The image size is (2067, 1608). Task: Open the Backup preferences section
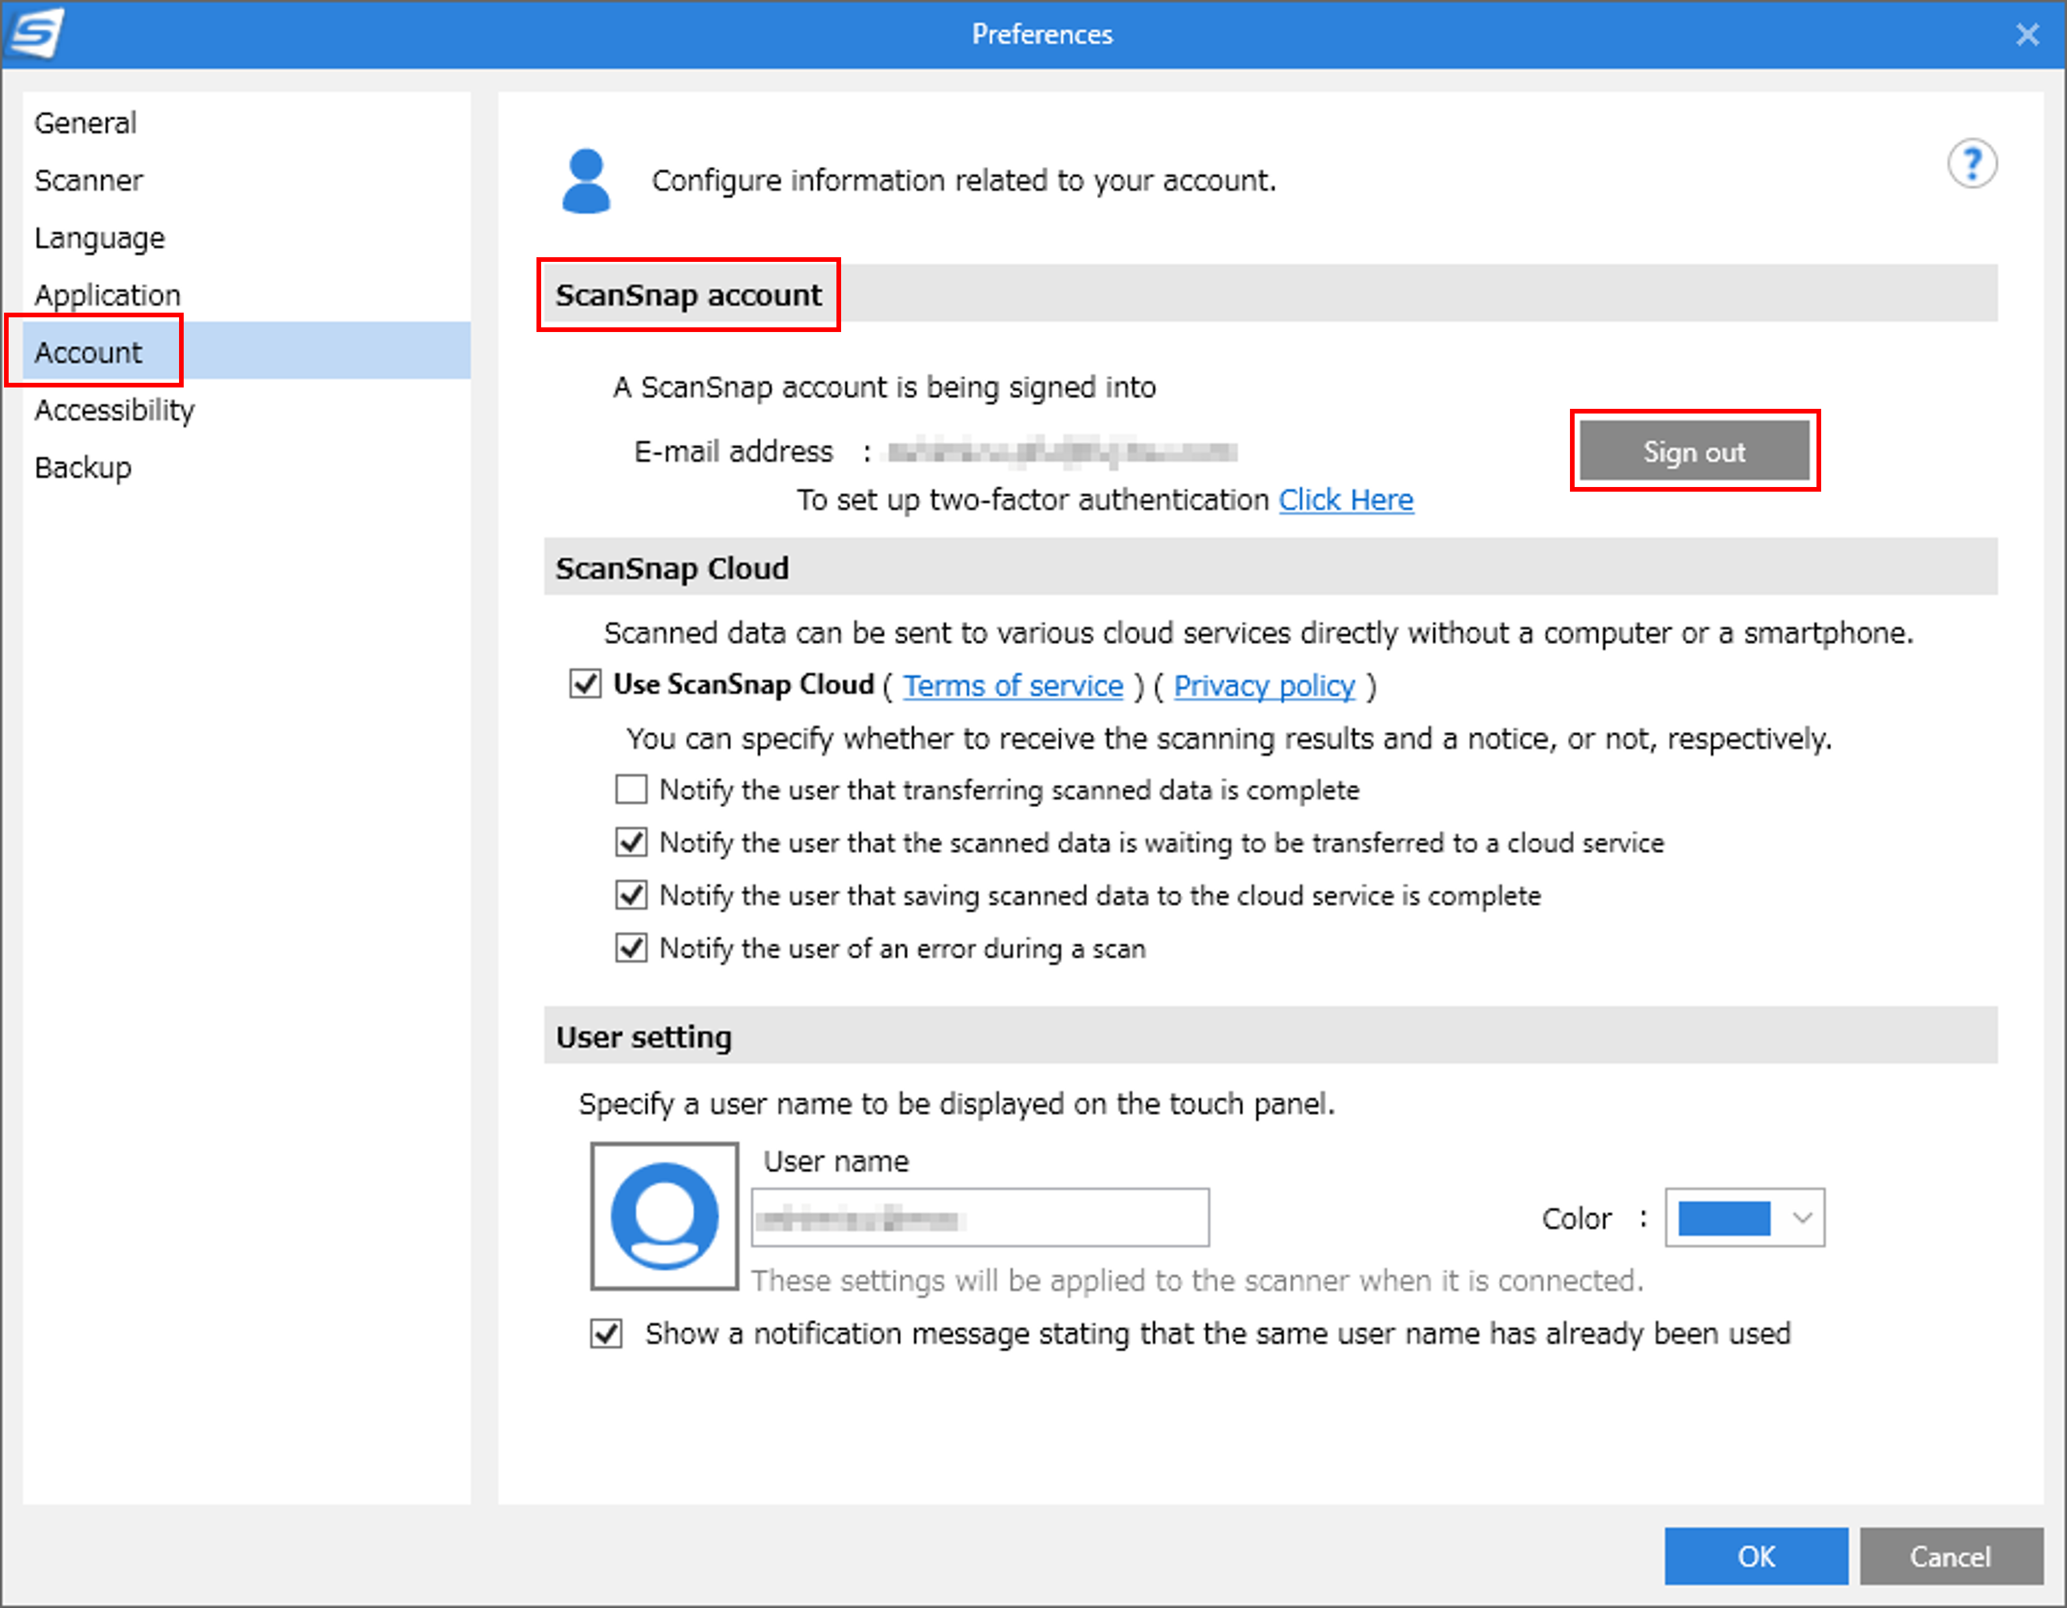click(246, 466)
